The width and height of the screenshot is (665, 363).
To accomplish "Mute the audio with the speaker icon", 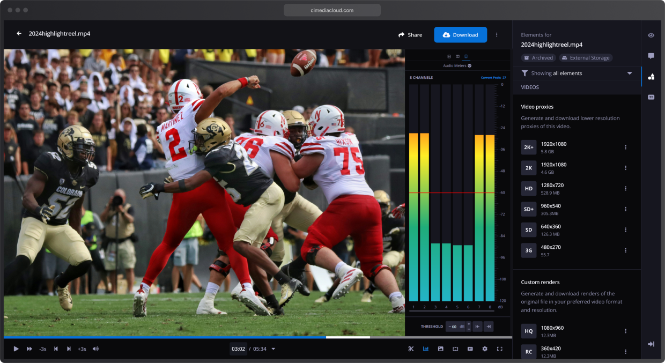I will point(95,349).
